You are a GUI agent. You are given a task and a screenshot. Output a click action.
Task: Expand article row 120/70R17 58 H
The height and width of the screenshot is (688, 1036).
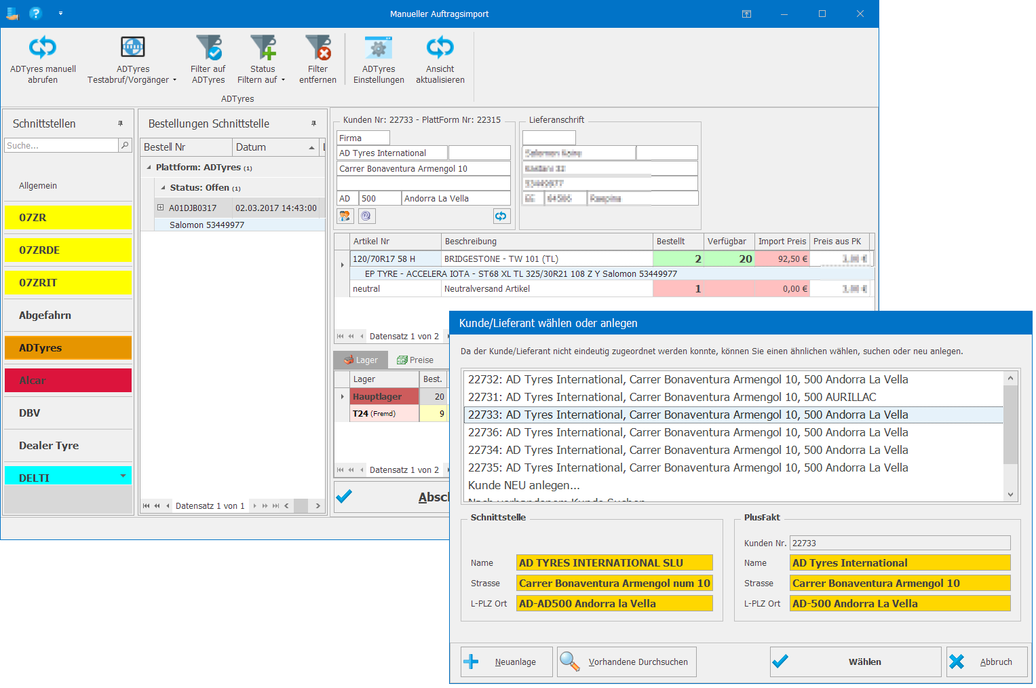point(342,265)
